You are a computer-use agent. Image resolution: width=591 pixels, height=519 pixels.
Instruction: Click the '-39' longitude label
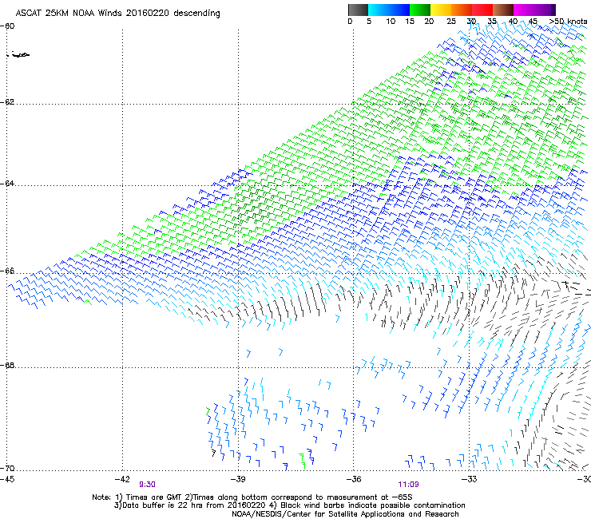[238, 479]
